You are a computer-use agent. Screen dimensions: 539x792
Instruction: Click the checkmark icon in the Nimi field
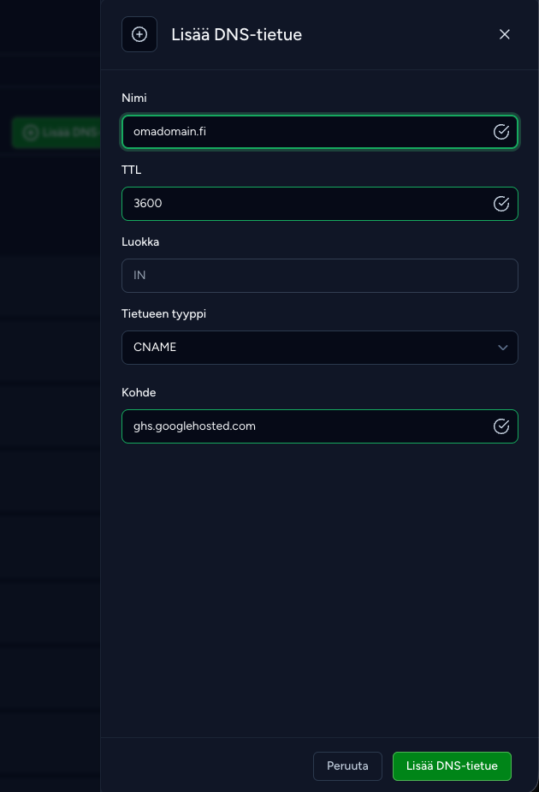(501, 132)
